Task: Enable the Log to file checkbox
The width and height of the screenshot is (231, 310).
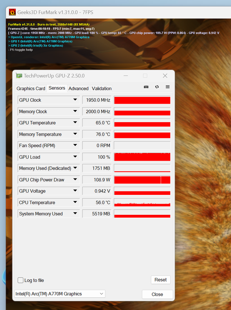Action: (x=21, y=280)
